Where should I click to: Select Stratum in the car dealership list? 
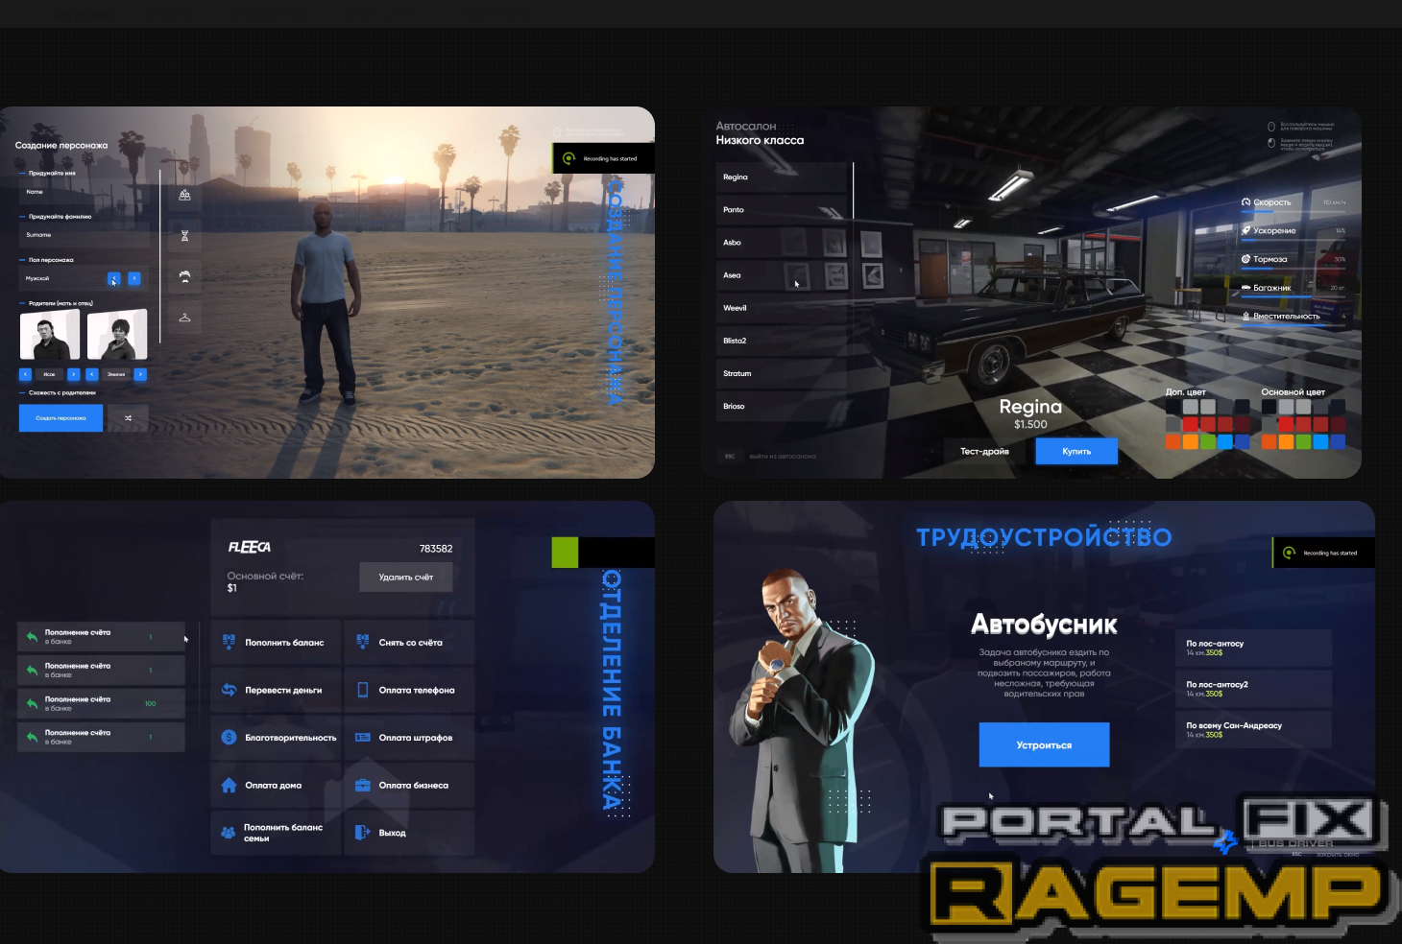782,373
